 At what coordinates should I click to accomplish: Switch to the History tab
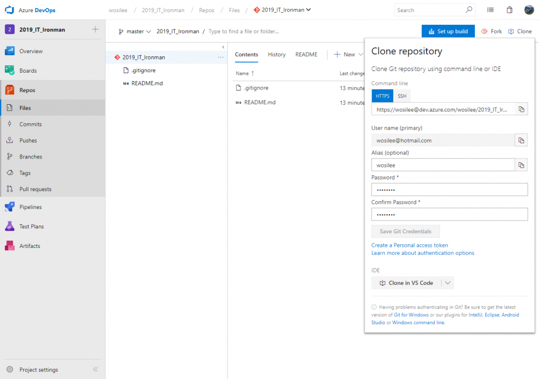point(277,55)
